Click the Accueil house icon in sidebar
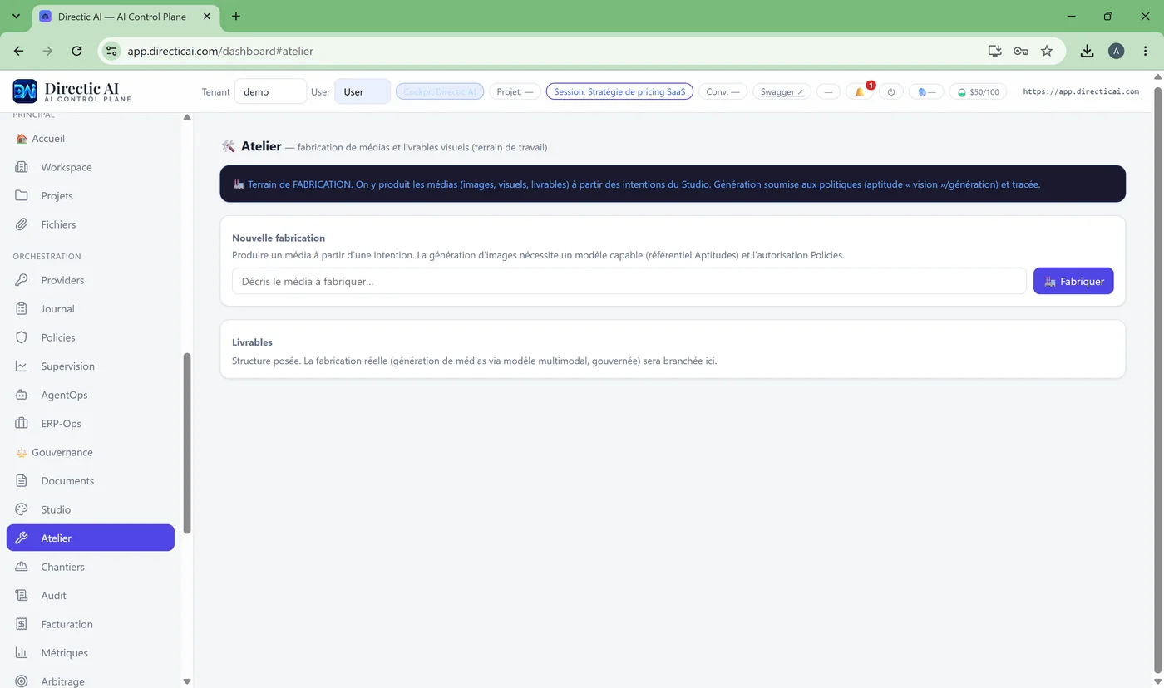 click(22, 139)
